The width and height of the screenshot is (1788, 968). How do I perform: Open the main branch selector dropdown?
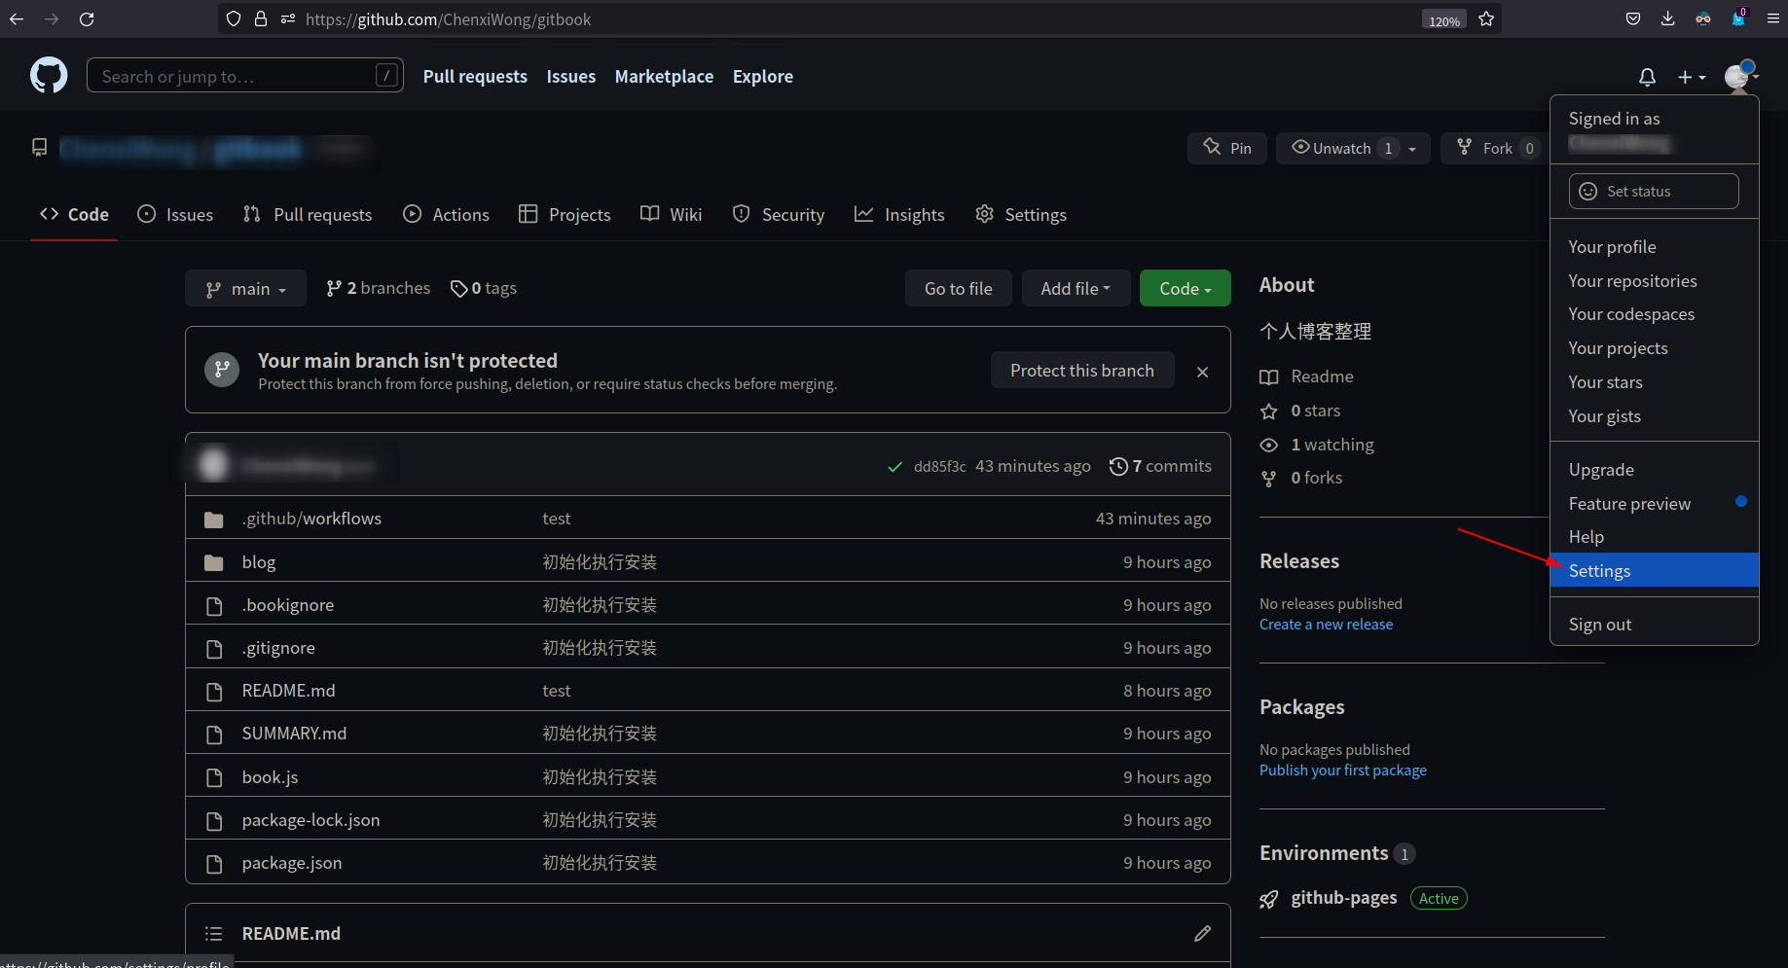(245, 289)
